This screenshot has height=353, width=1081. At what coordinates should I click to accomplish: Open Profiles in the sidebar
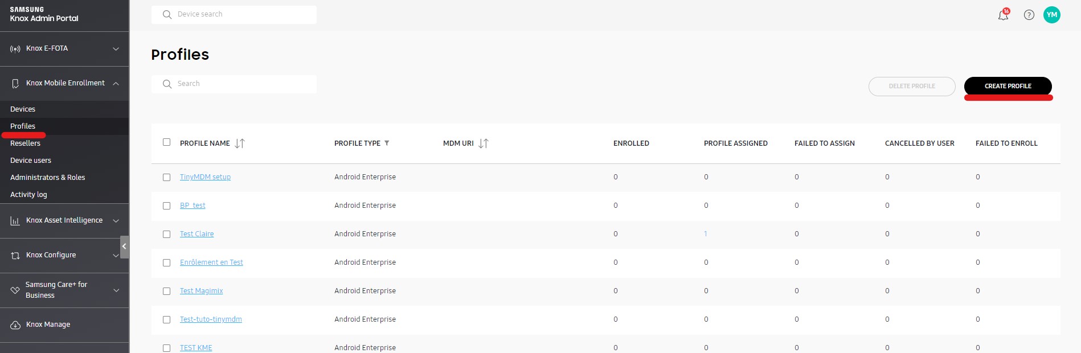pos(23,126)
